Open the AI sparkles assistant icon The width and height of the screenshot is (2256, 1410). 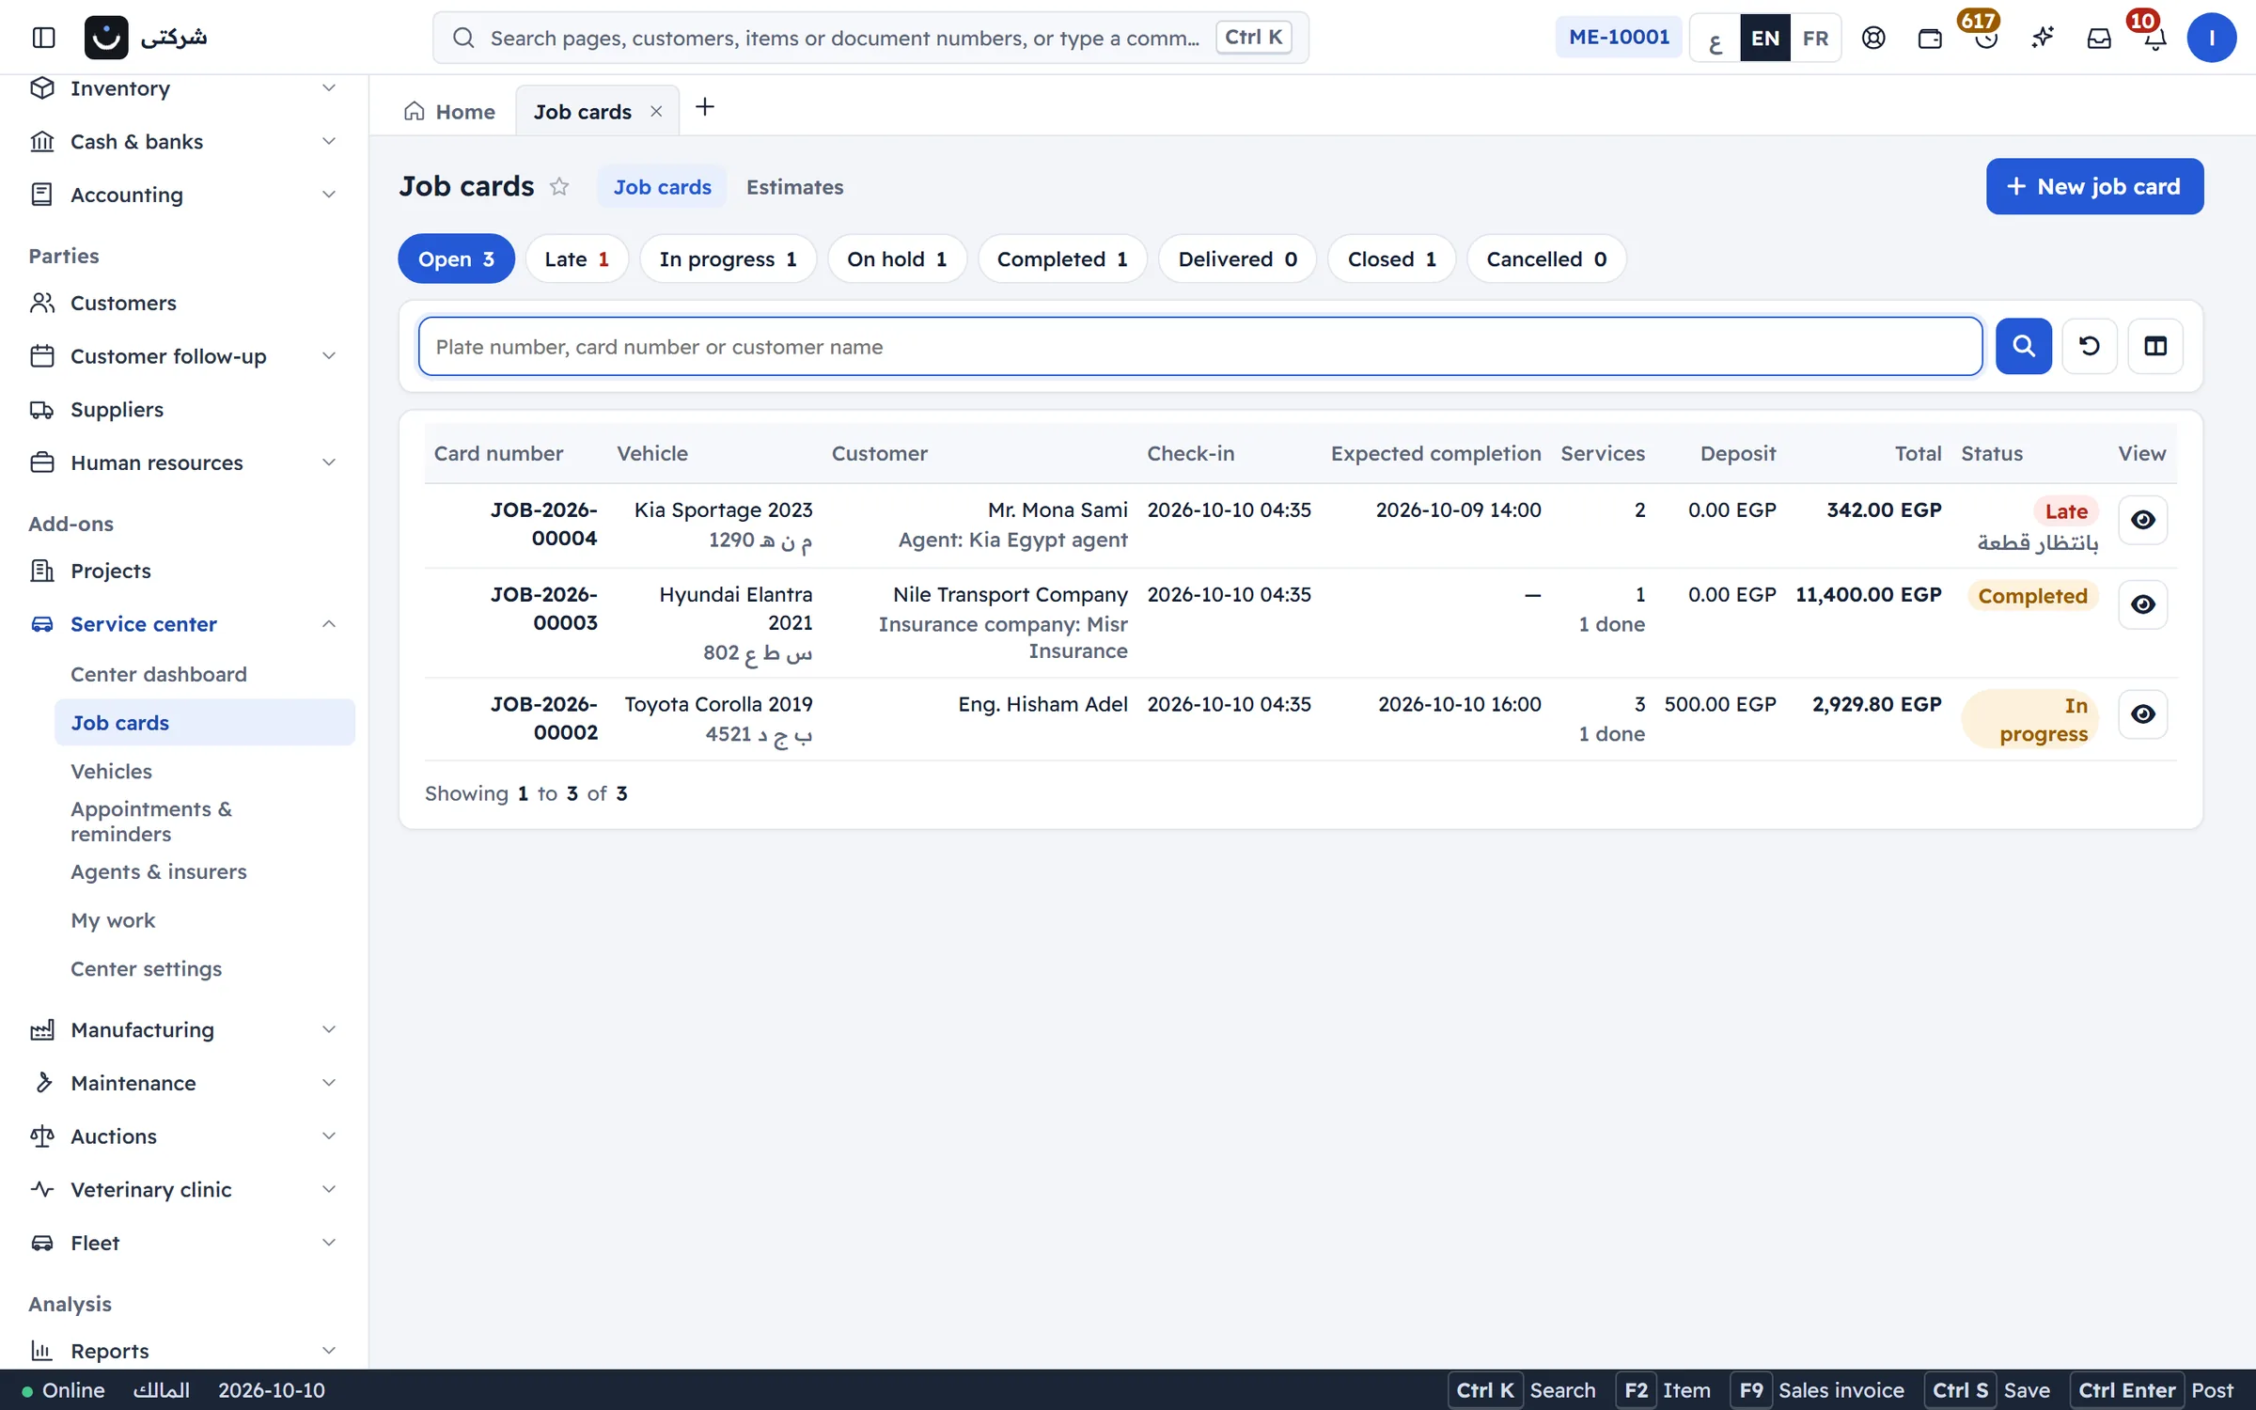click(2043, 38)
